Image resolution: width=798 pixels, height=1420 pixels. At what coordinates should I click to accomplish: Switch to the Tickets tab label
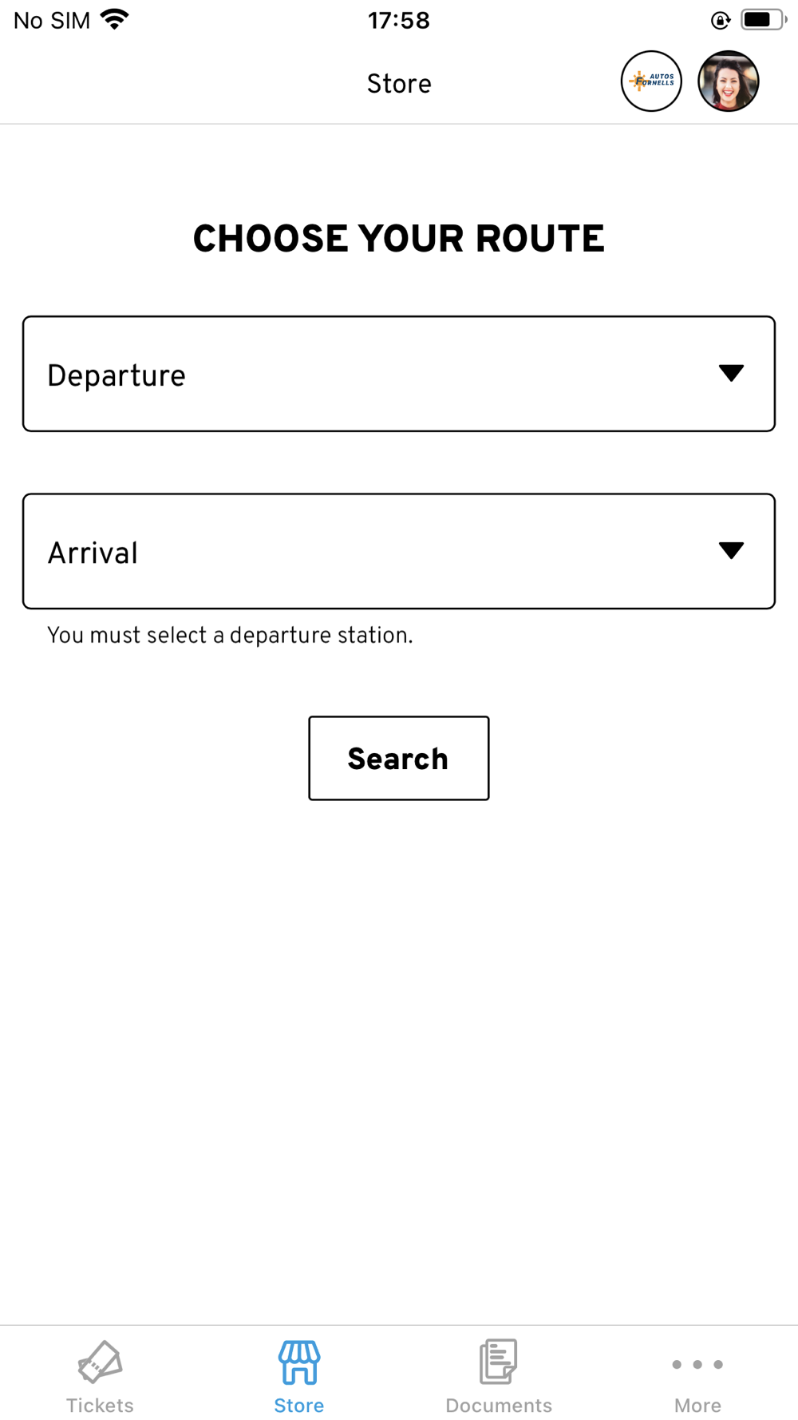click(100, 1405)
